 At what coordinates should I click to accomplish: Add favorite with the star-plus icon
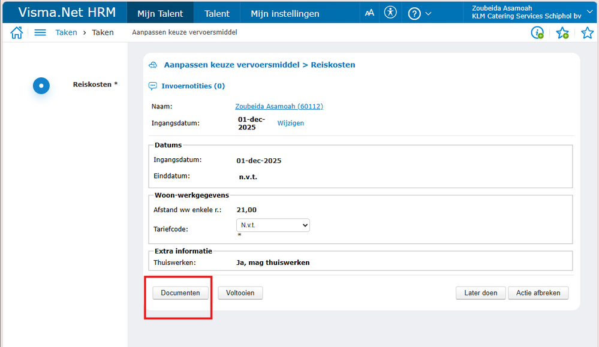pos(562,33)
